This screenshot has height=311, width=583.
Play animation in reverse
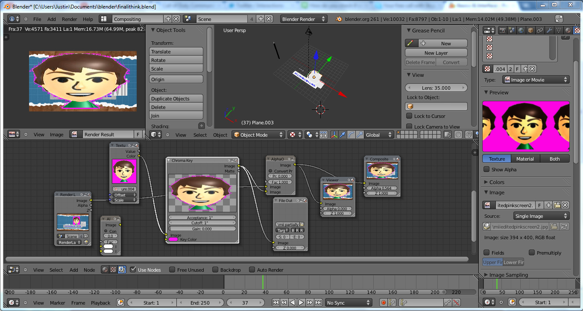tap(293, 302)
